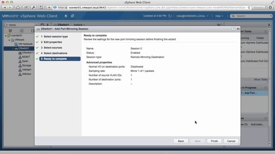The width and height of the screenshot is (275, 154).
Task: Click the key password icon in toolbar
Action: point(34,8)
